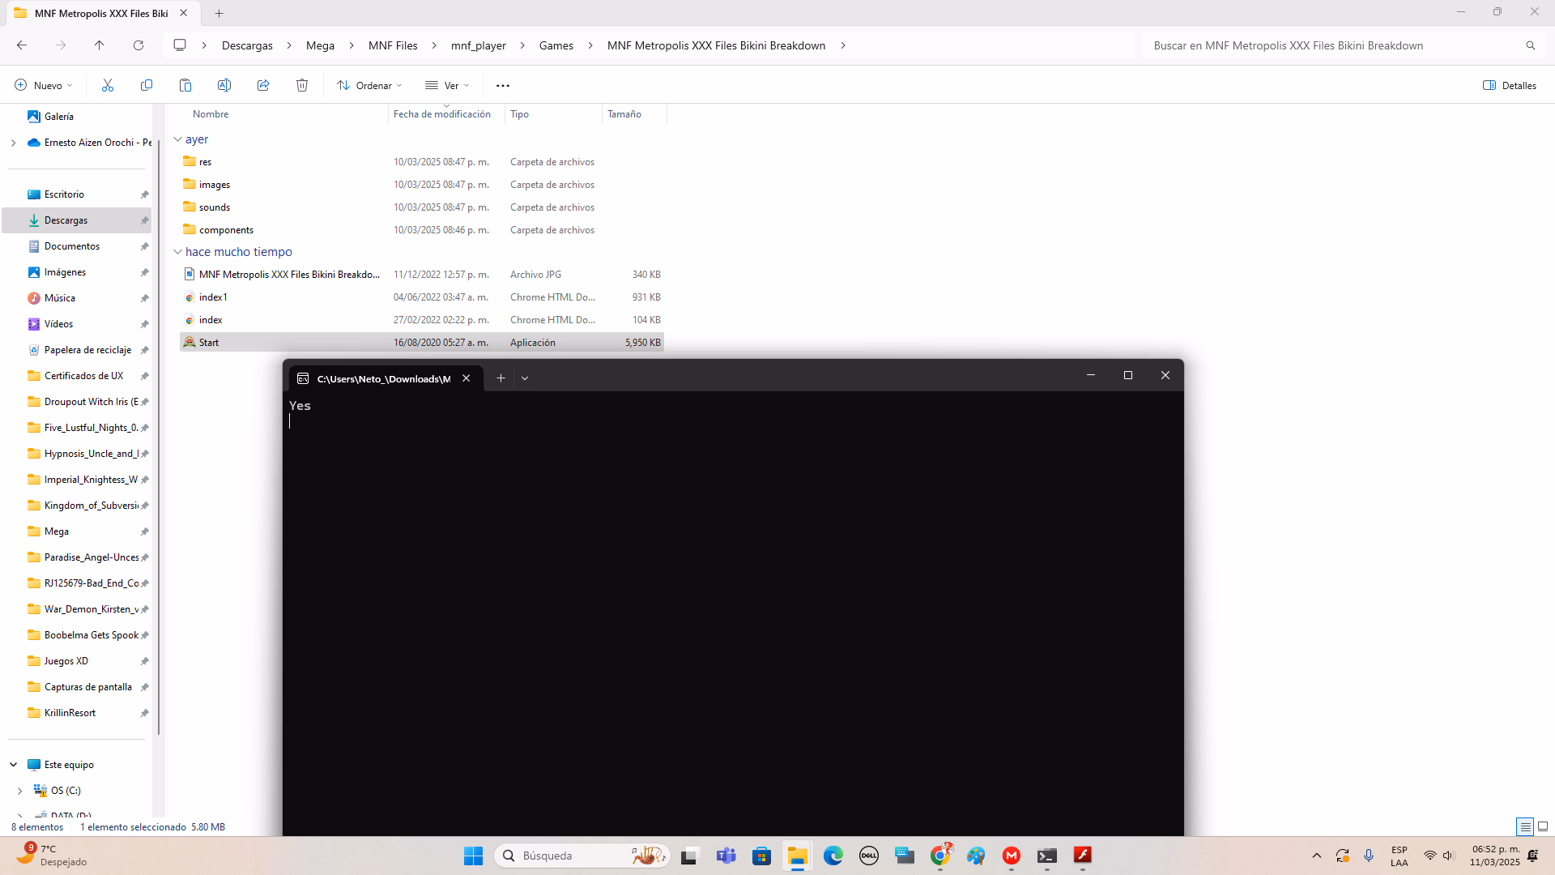1555x875 pixels.
Task: Switch to large thumbnails view in status bar
Action: 1543,826
